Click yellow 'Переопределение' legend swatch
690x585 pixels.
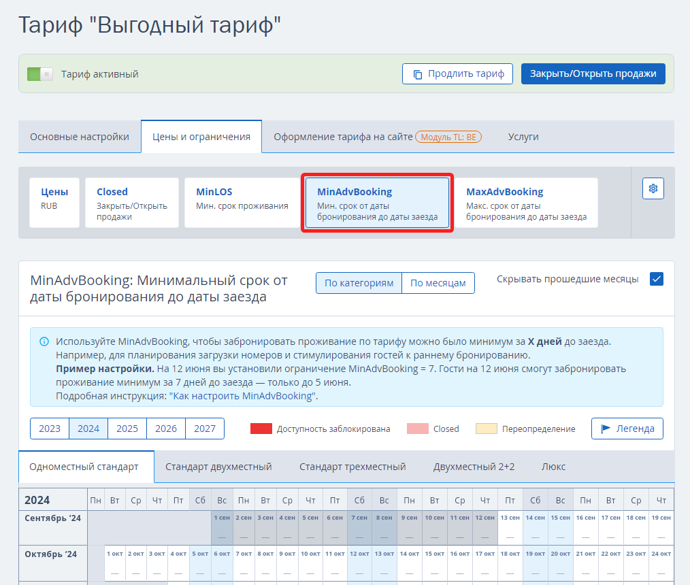(x=487, y=429)
